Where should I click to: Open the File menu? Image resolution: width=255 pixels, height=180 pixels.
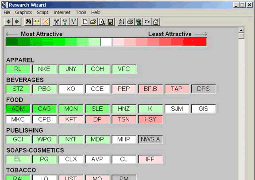tap(7, 12)
